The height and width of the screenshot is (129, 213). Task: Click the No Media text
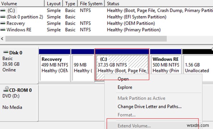[x=12, y=107]
